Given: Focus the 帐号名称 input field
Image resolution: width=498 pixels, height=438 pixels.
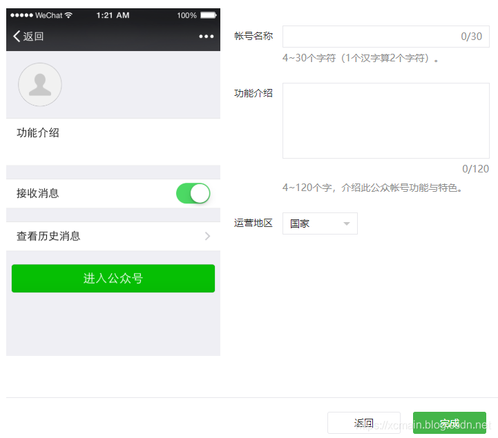Looking at the screenshot, I should [386, 37].
